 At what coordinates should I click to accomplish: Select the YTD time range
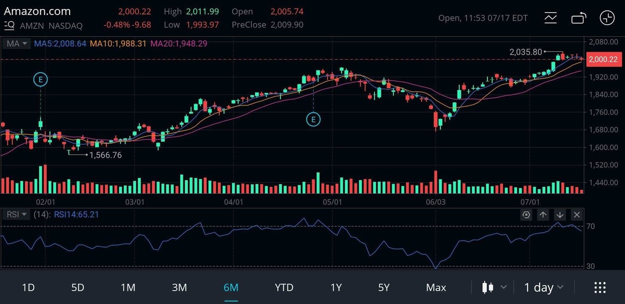(284, 288)
